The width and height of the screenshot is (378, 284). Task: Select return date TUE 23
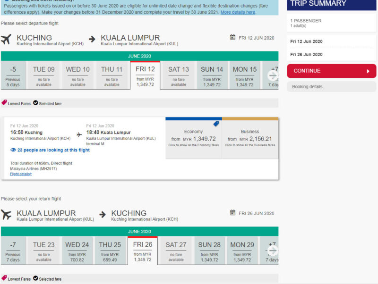click(43, 251)
